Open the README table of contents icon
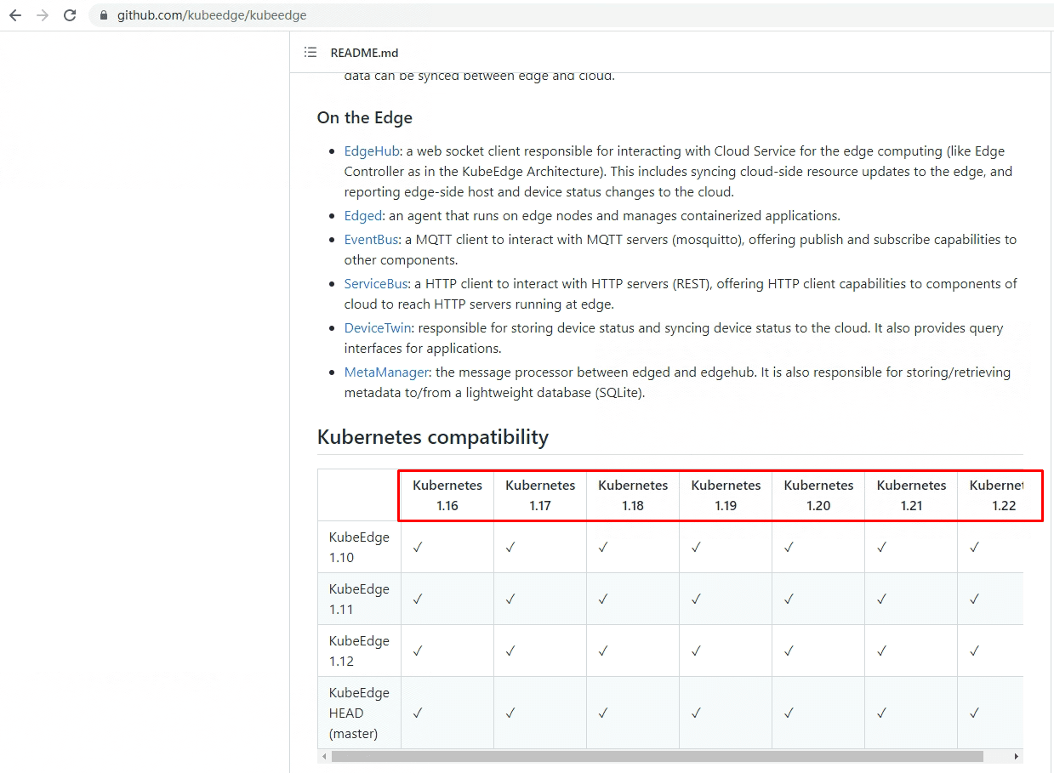This screenshot has height=773, width=1054. pos(311,53)
